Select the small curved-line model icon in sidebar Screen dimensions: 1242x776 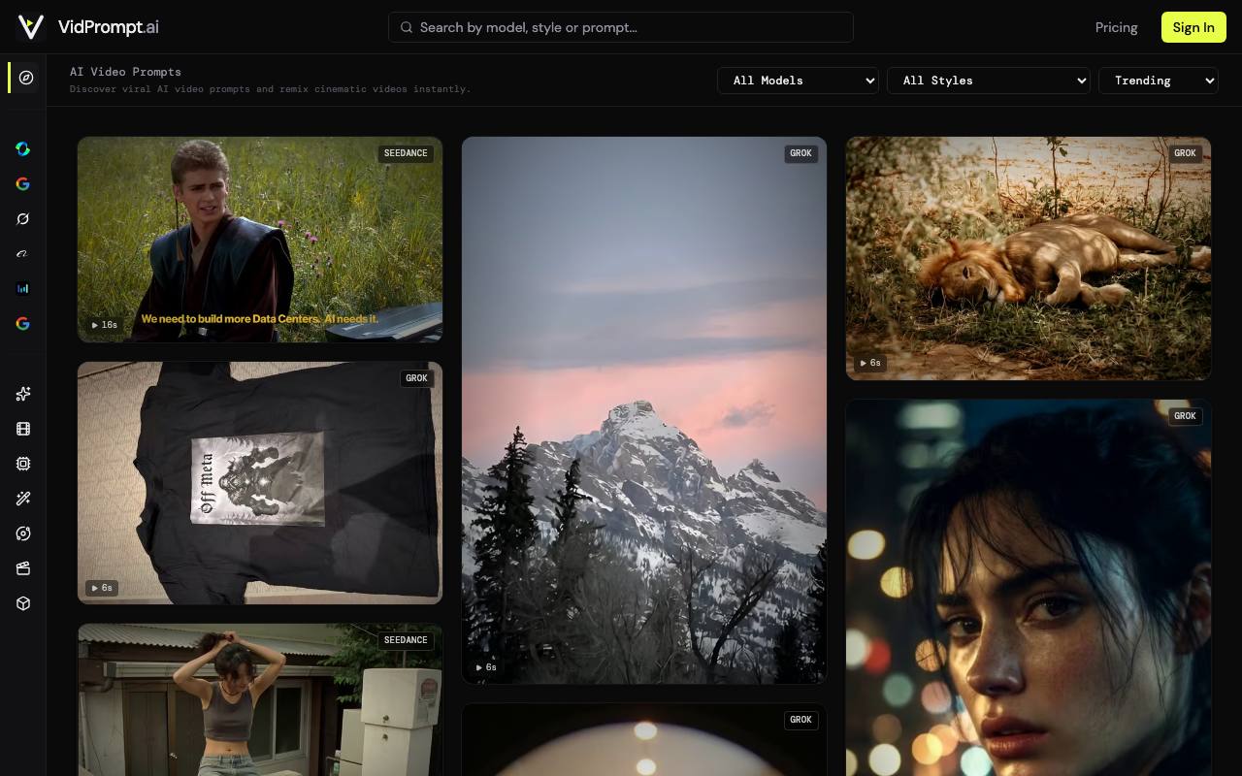click(23, 253)
